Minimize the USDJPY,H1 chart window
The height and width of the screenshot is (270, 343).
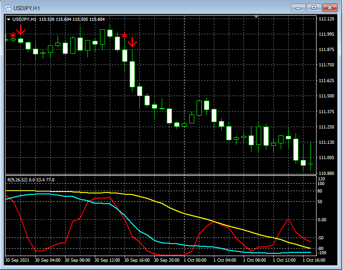pyautogui.click(x=298, y=8)
